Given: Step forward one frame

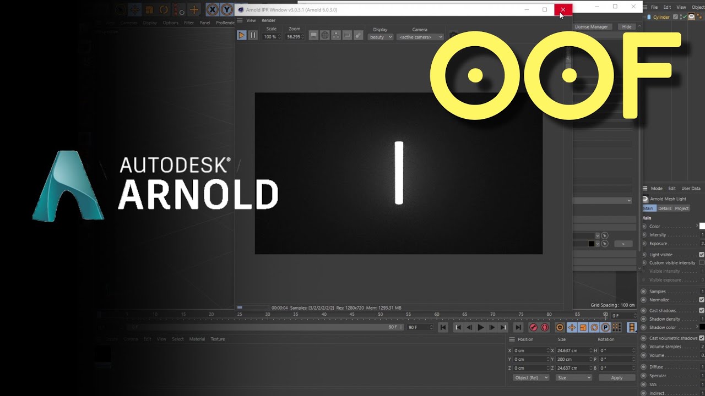Looking at the screenshot, I should (x=492, y=327).
